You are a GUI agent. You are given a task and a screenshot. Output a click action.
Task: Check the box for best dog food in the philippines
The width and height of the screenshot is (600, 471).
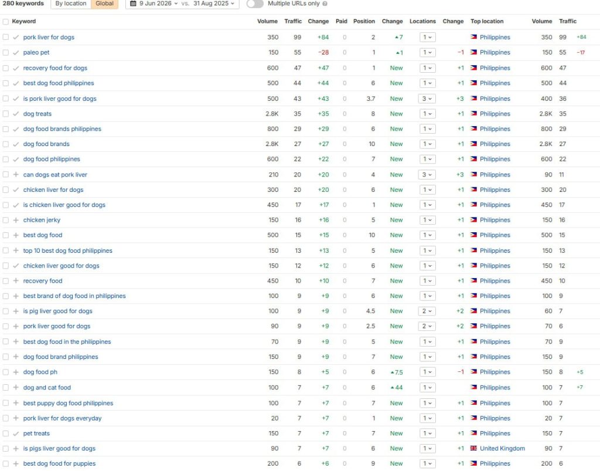coord(5,341)
